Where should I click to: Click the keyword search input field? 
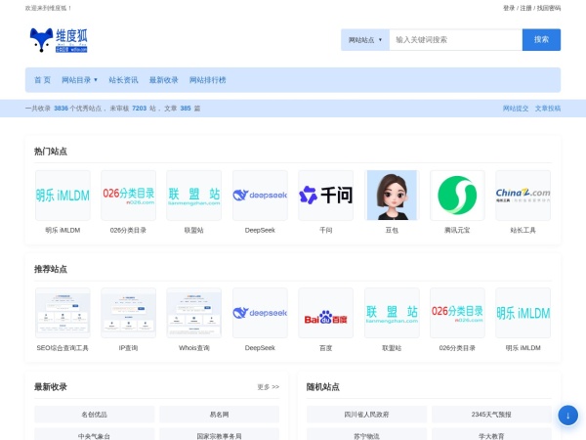pos(454,40)
